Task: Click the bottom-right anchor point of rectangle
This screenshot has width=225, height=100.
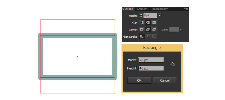Action: [114, 78]
